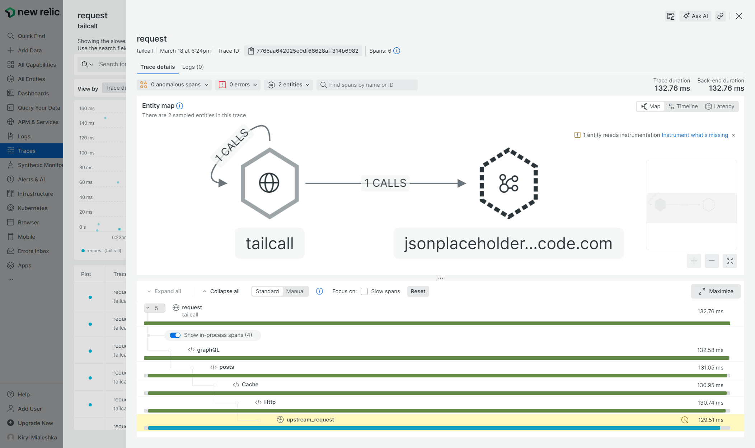The height and width of the screenshot is (448, 755).
Task: Select Dashboards from the left navigation
Action: click(x=33, y=93)
